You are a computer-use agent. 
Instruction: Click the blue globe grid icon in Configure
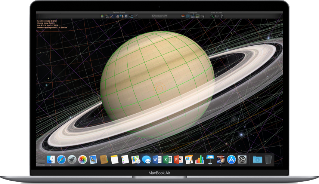188,16
